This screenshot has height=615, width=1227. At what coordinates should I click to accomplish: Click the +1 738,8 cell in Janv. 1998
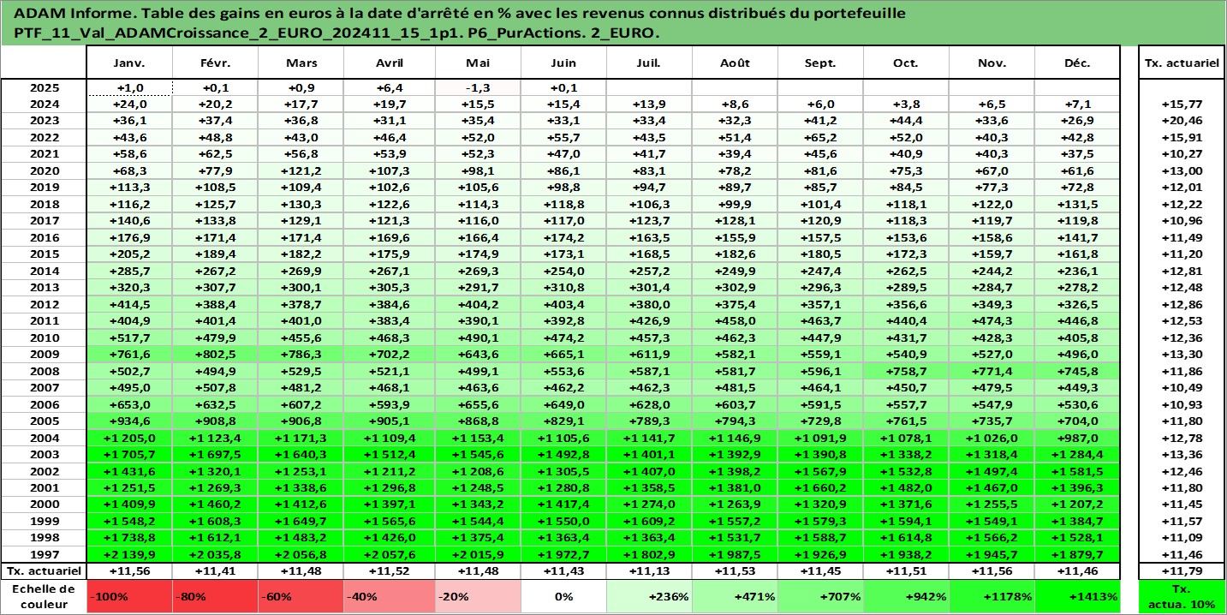click(129, 537)
